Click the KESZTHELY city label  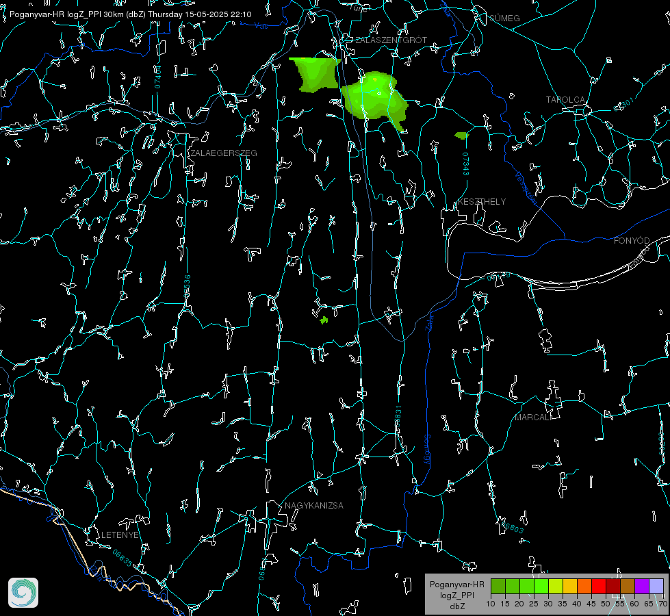pyautogui.click(x=482, y=201)
